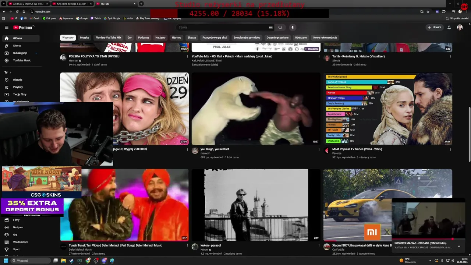
Task: Select the Muzyka filter chip
Action: click(85, 38)
